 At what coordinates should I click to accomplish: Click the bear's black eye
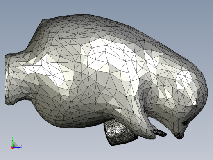coord(185,123)
